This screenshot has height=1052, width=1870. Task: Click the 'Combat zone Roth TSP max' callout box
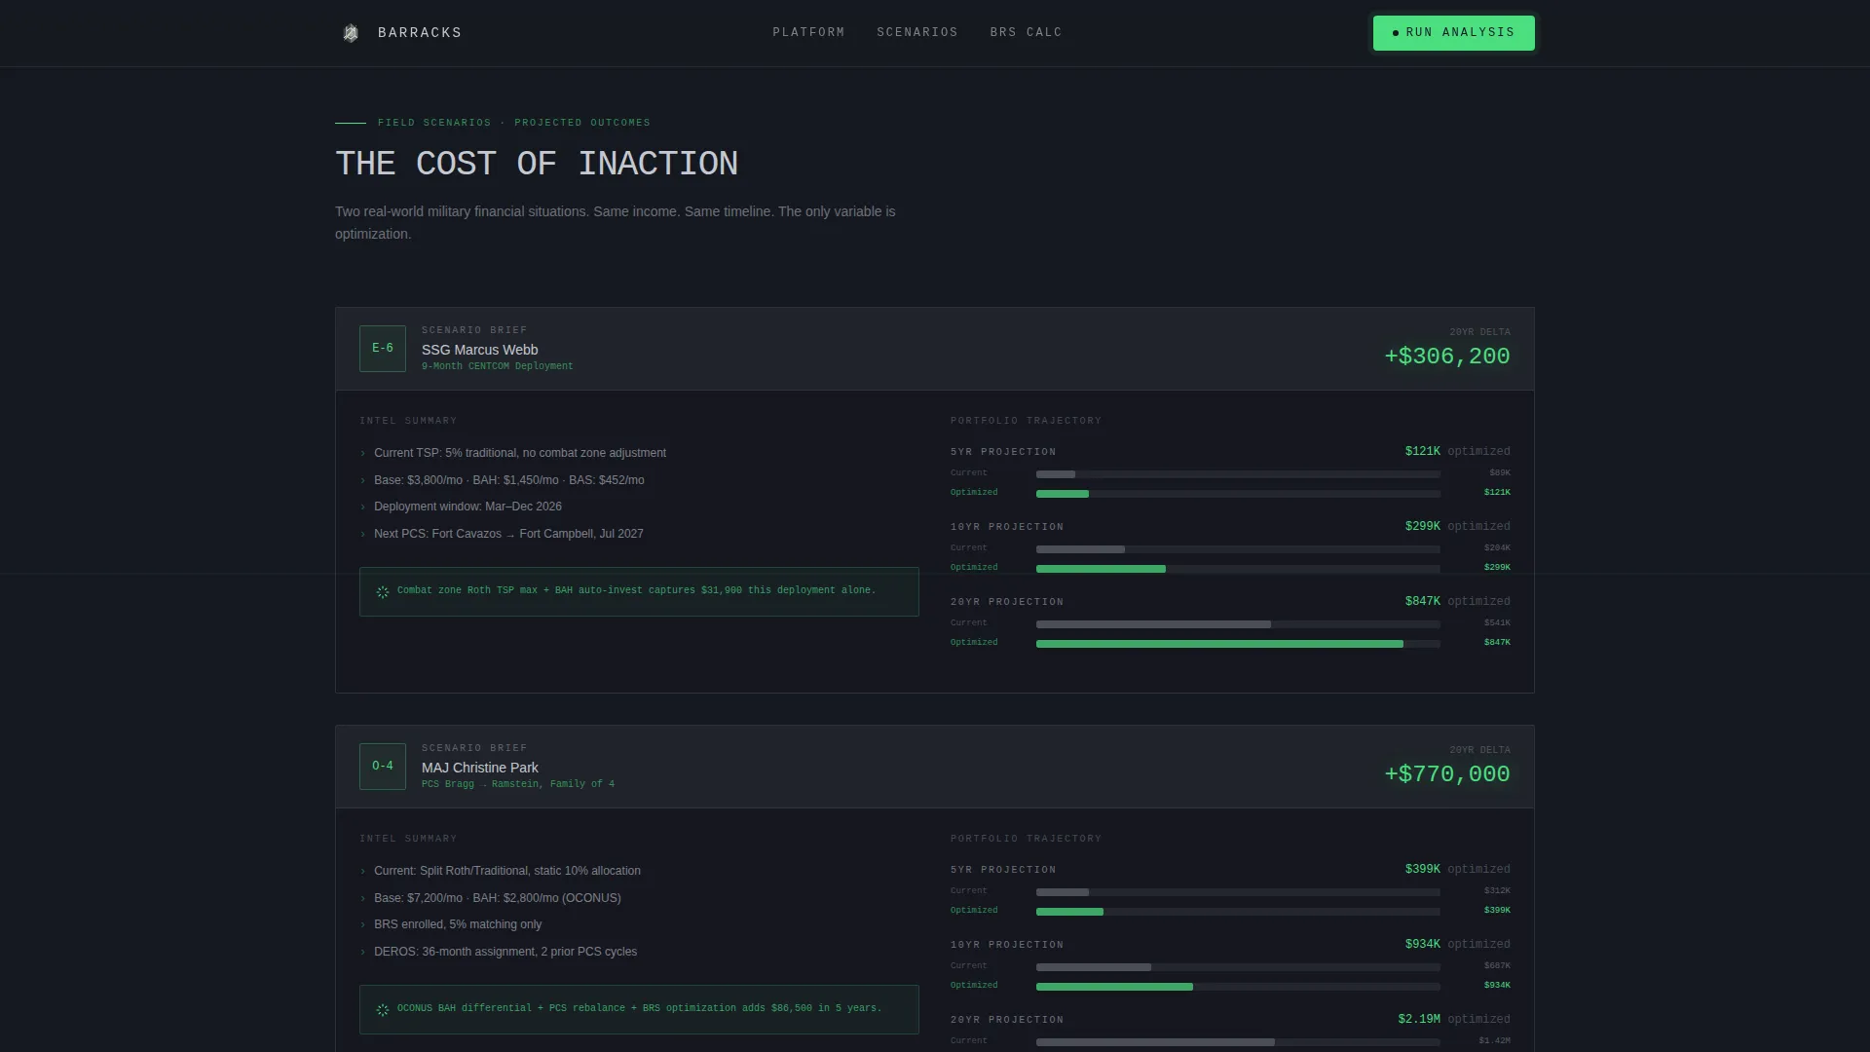[x=639, y=591]
